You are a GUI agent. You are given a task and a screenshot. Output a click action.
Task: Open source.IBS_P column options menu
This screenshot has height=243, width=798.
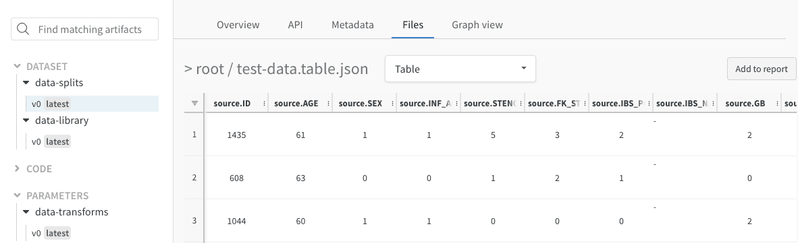[x=648, y=104]
